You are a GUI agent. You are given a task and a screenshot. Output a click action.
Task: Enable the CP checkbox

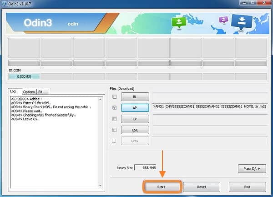coord(114,119)
